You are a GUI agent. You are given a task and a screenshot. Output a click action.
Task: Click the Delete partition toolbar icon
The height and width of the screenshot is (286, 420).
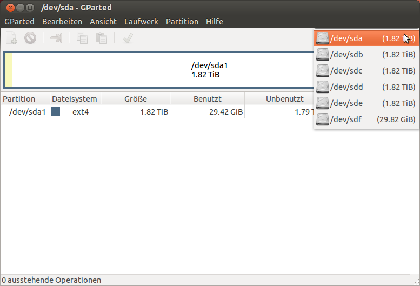coord(30,38)
